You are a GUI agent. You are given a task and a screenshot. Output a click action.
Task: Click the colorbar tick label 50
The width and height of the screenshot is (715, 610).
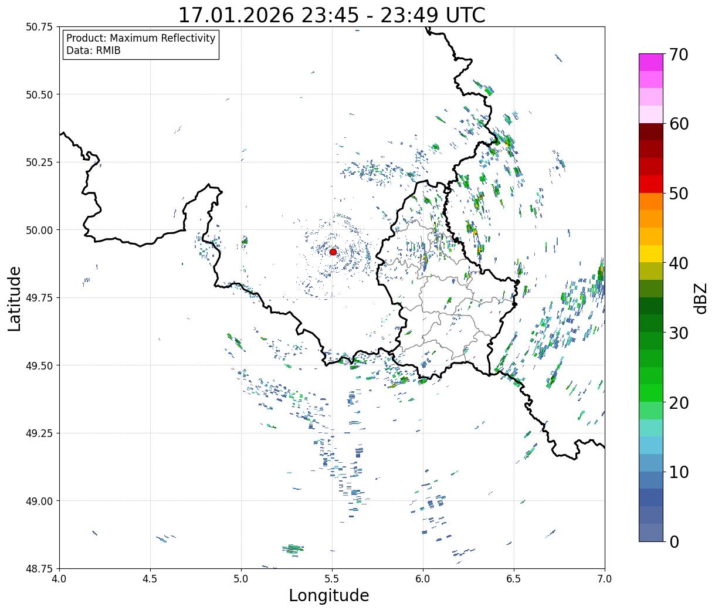[x=679, y=194]
